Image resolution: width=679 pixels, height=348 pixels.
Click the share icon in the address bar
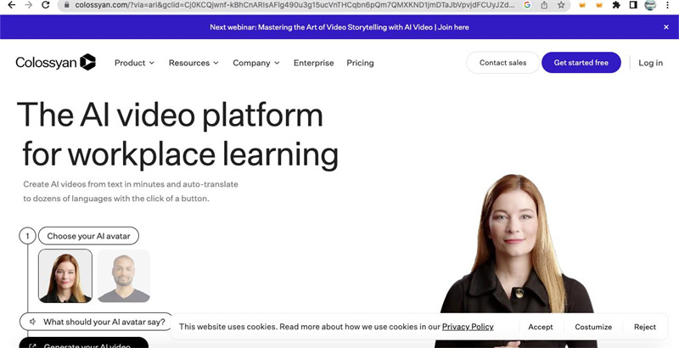(x=544, y=5)
